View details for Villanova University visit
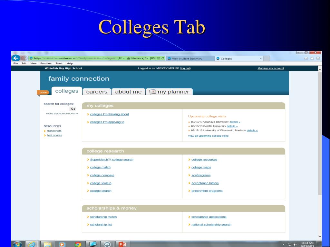The height and width of the screenshot is (247, 330). click(x=235, y=122)
